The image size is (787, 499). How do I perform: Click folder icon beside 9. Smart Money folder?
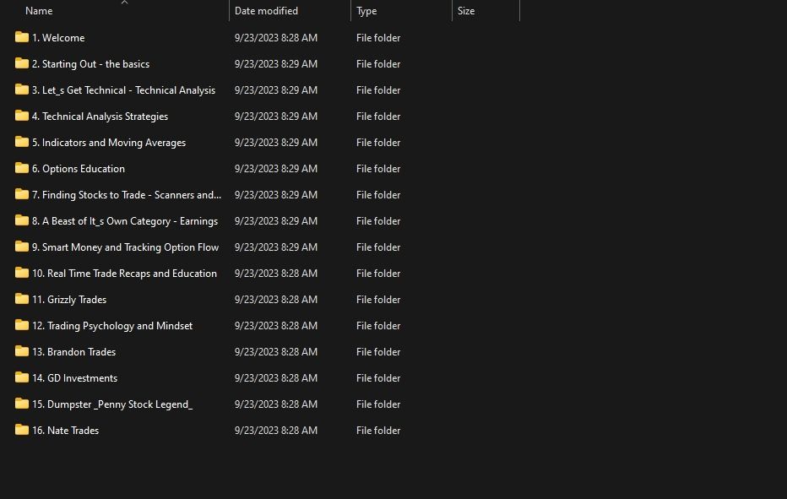click(x=22, y=247)
